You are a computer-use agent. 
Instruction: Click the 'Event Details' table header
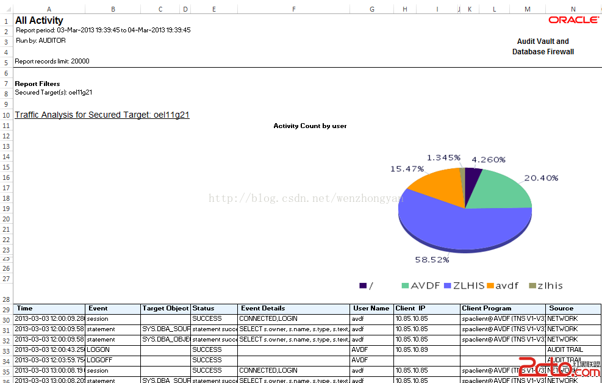pyautogui.click(x=294, y=309)
